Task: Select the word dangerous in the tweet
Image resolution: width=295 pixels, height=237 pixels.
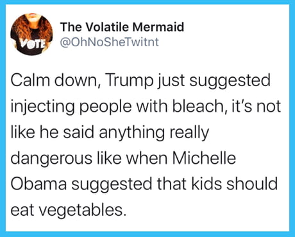Action: pyautogui.click(x=51, y=159)
